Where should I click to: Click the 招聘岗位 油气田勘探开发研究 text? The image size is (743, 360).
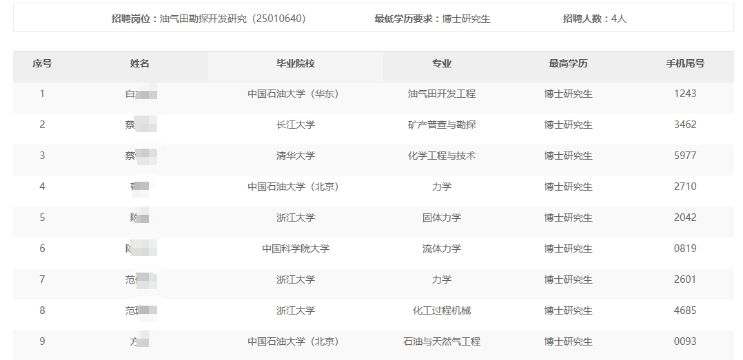point(208,19)
